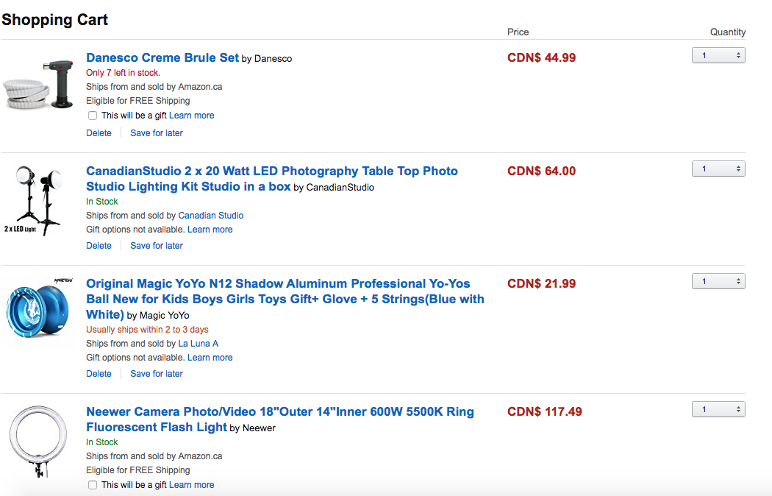Open the Original Magic YoYo N12 product title
This screenshot has height=496, width=772.
278,284
